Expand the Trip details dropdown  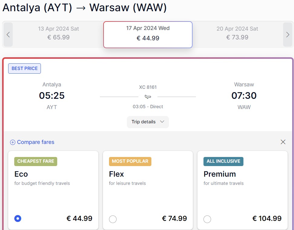click(x=148, y=122)
